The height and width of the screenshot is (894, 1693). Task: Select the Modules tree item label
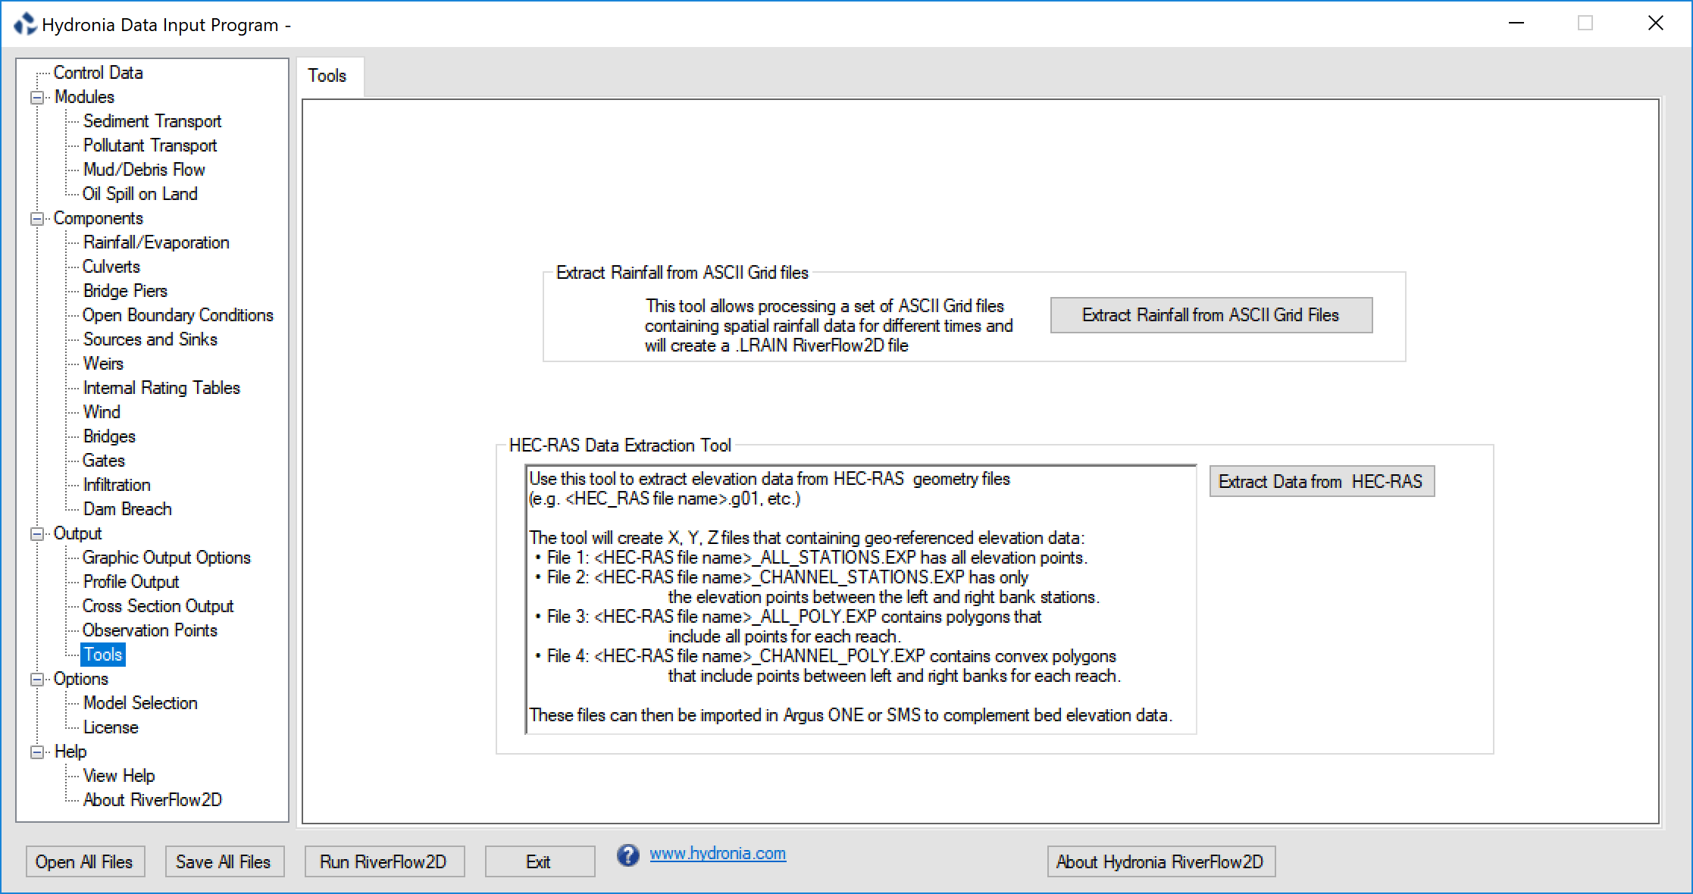point(85,97)
